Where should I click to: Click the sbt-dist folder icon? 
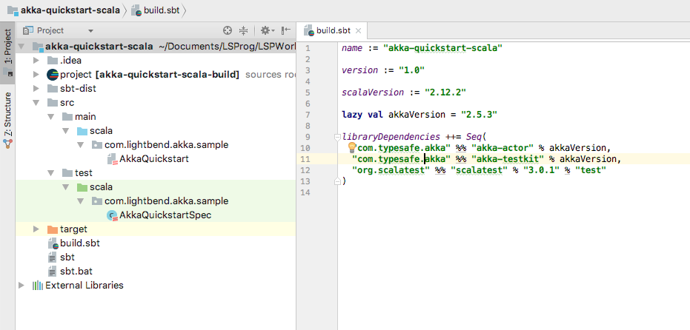coord(53,89)
